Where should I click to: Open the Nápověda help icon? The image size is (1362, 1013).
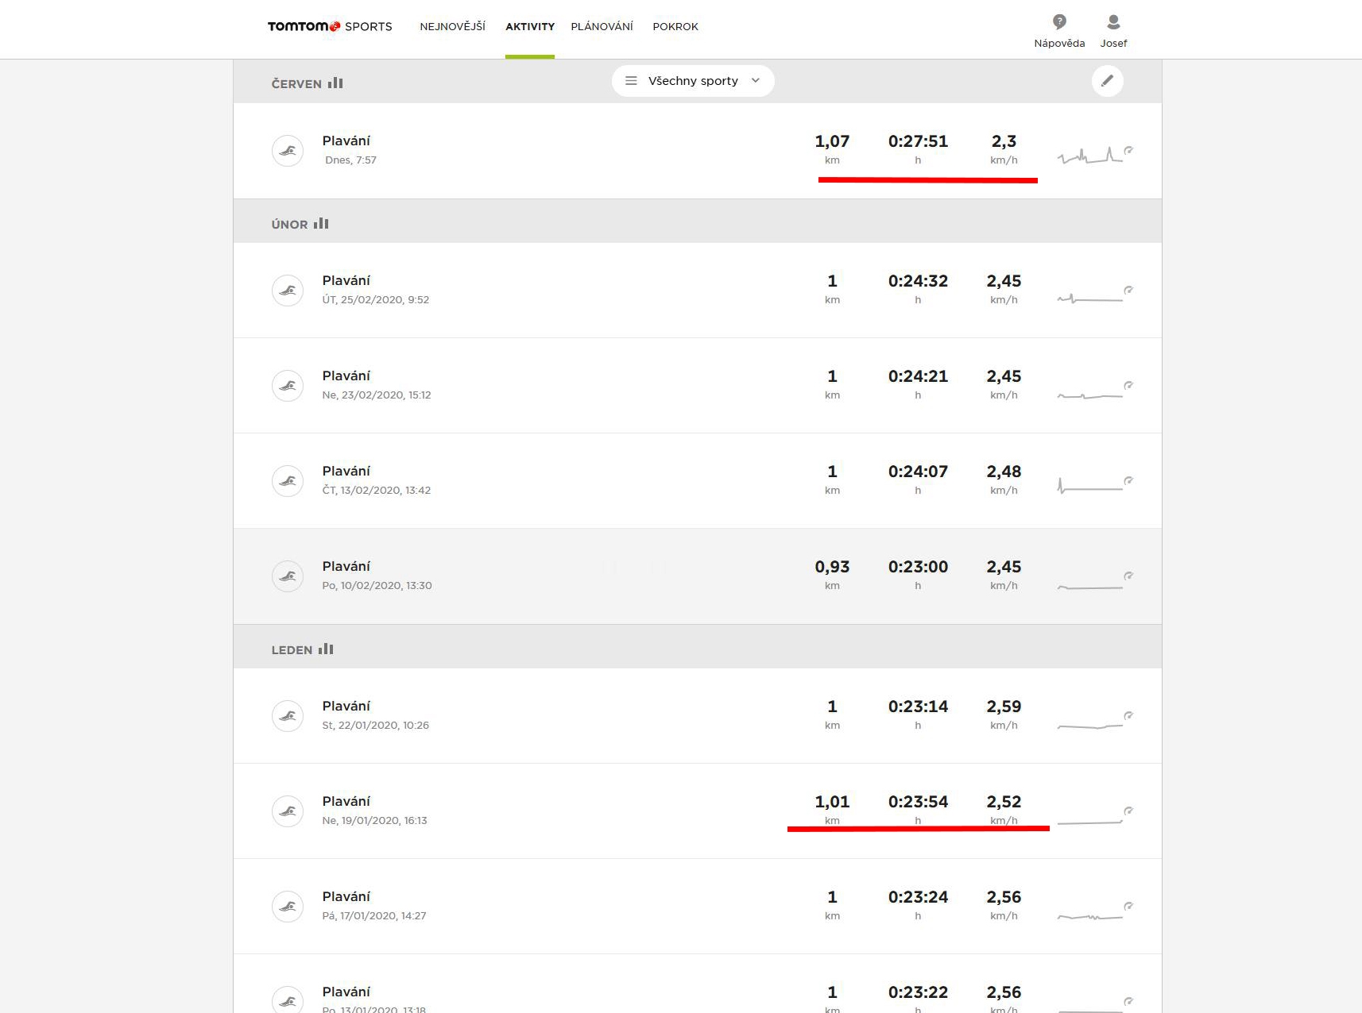coord(1058,22)
